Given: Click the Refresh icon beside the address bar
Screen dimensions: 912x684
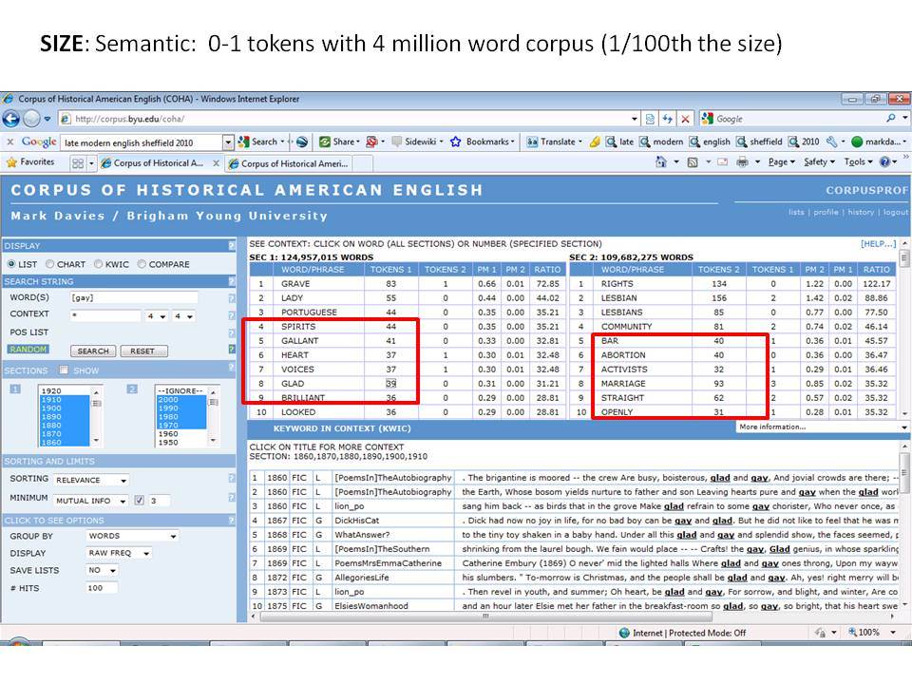Looking at the screenshot, I should point(667,119).
